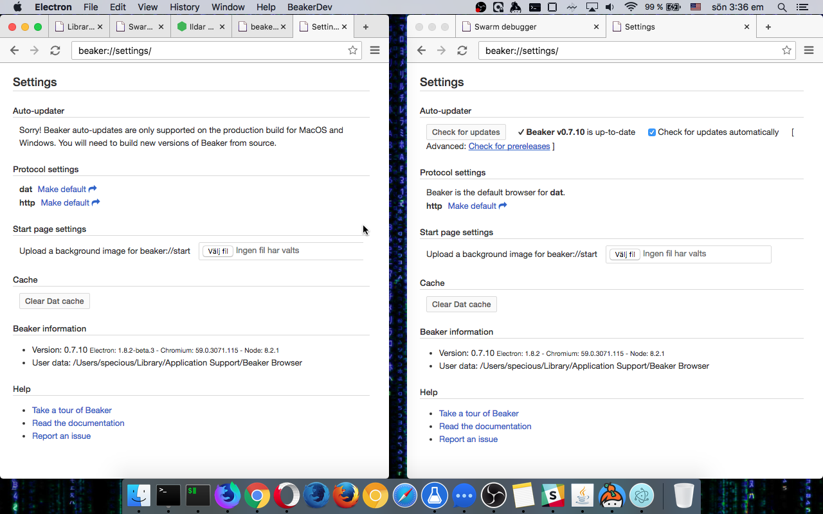Viewport: 823px width, 514px height.
Task: Disable the Check for updates automatically checkbox
Action: tap(651, 132)
